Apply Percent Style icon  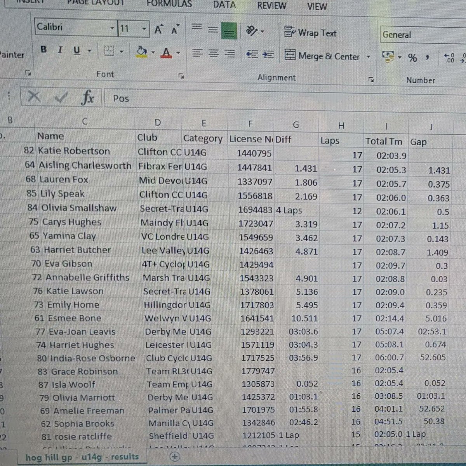(x=412, y=58)
